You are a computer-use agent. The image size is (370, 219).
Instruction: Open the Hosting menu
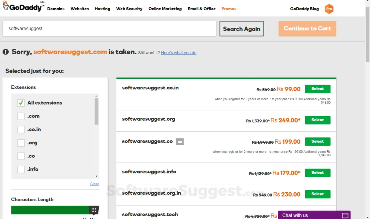tap(102, 9)
